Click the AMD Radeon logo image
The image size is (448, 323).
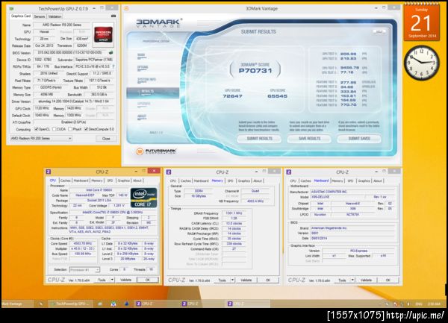coord(103,35)
